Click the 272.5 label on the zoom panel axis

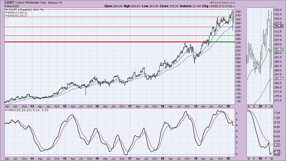pyautogui.click(x=278, y=100)
